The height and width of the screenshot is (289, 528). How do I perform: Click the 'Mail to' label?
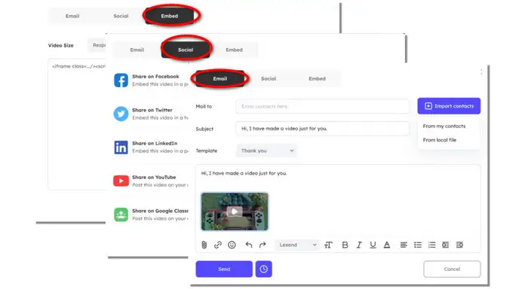[204, 107]
